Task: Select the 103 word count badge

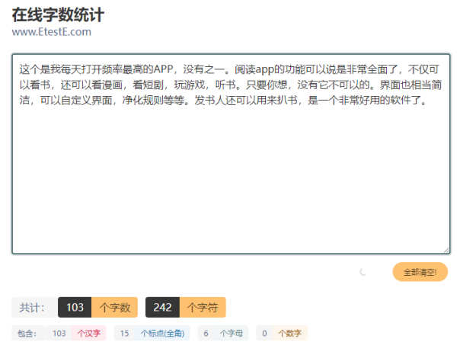Action: pyautogui.click(x=75, y=307)
